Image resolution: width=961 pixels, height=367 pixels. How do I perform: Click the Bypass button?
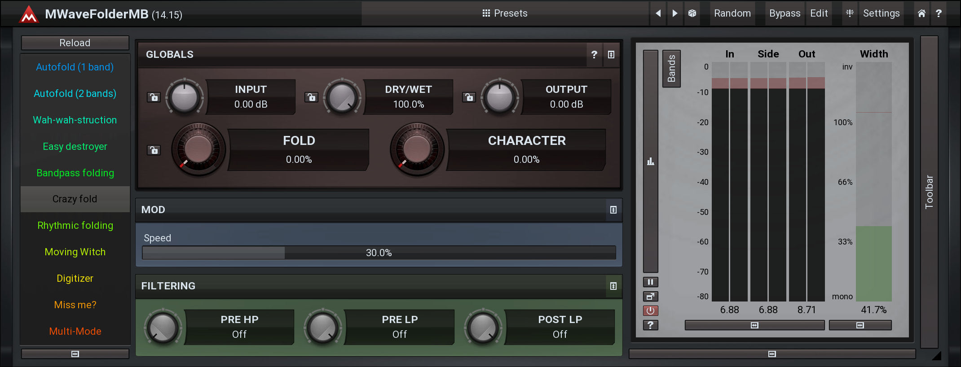point(784,13)
